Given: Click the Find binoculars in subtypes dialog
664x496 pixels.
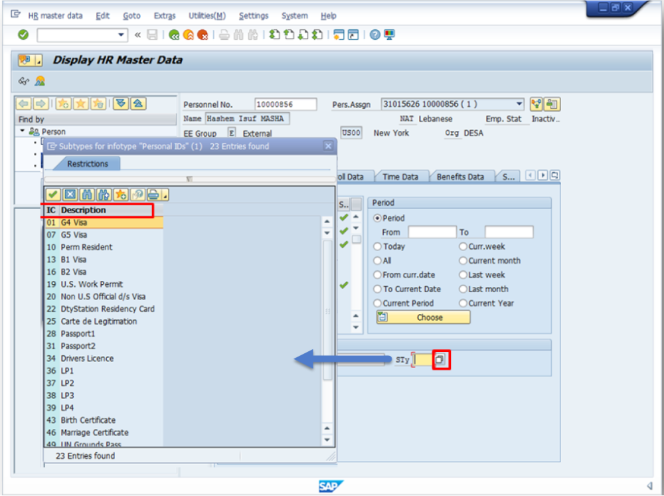Looking at the screenshot, I should pos(87,195).
